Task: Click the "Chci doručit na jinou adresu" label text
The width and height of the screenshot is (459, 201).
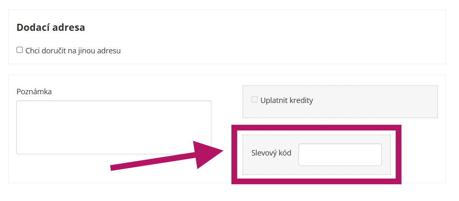Action: (x=73, y=51)
